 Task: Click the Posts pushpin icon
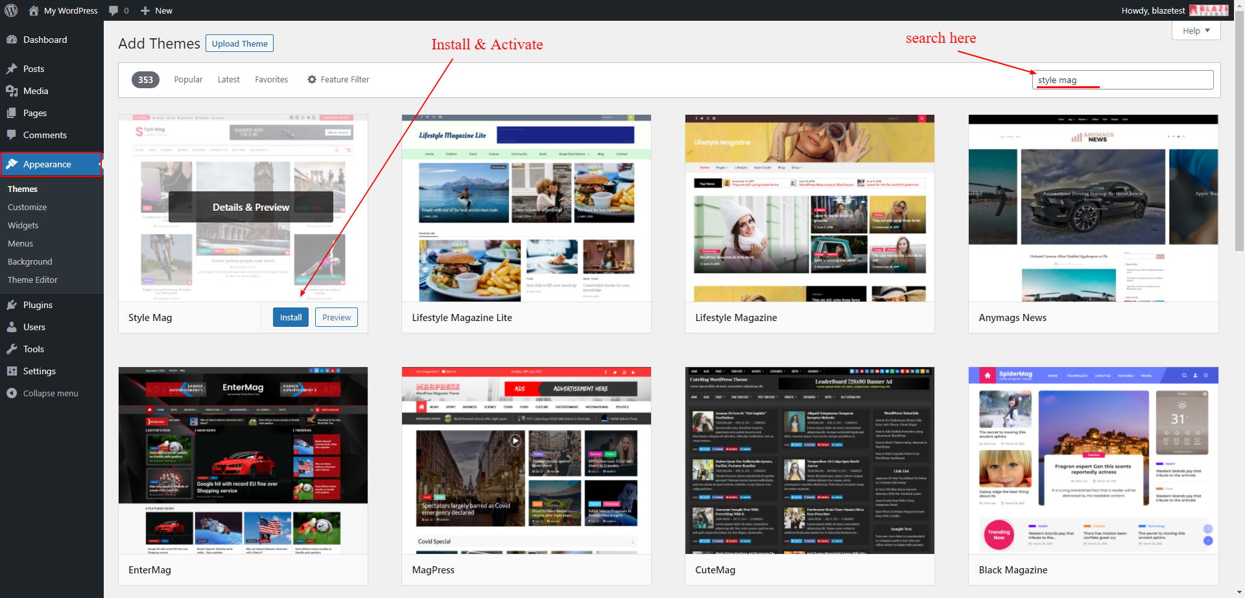(x=12, y=69)
